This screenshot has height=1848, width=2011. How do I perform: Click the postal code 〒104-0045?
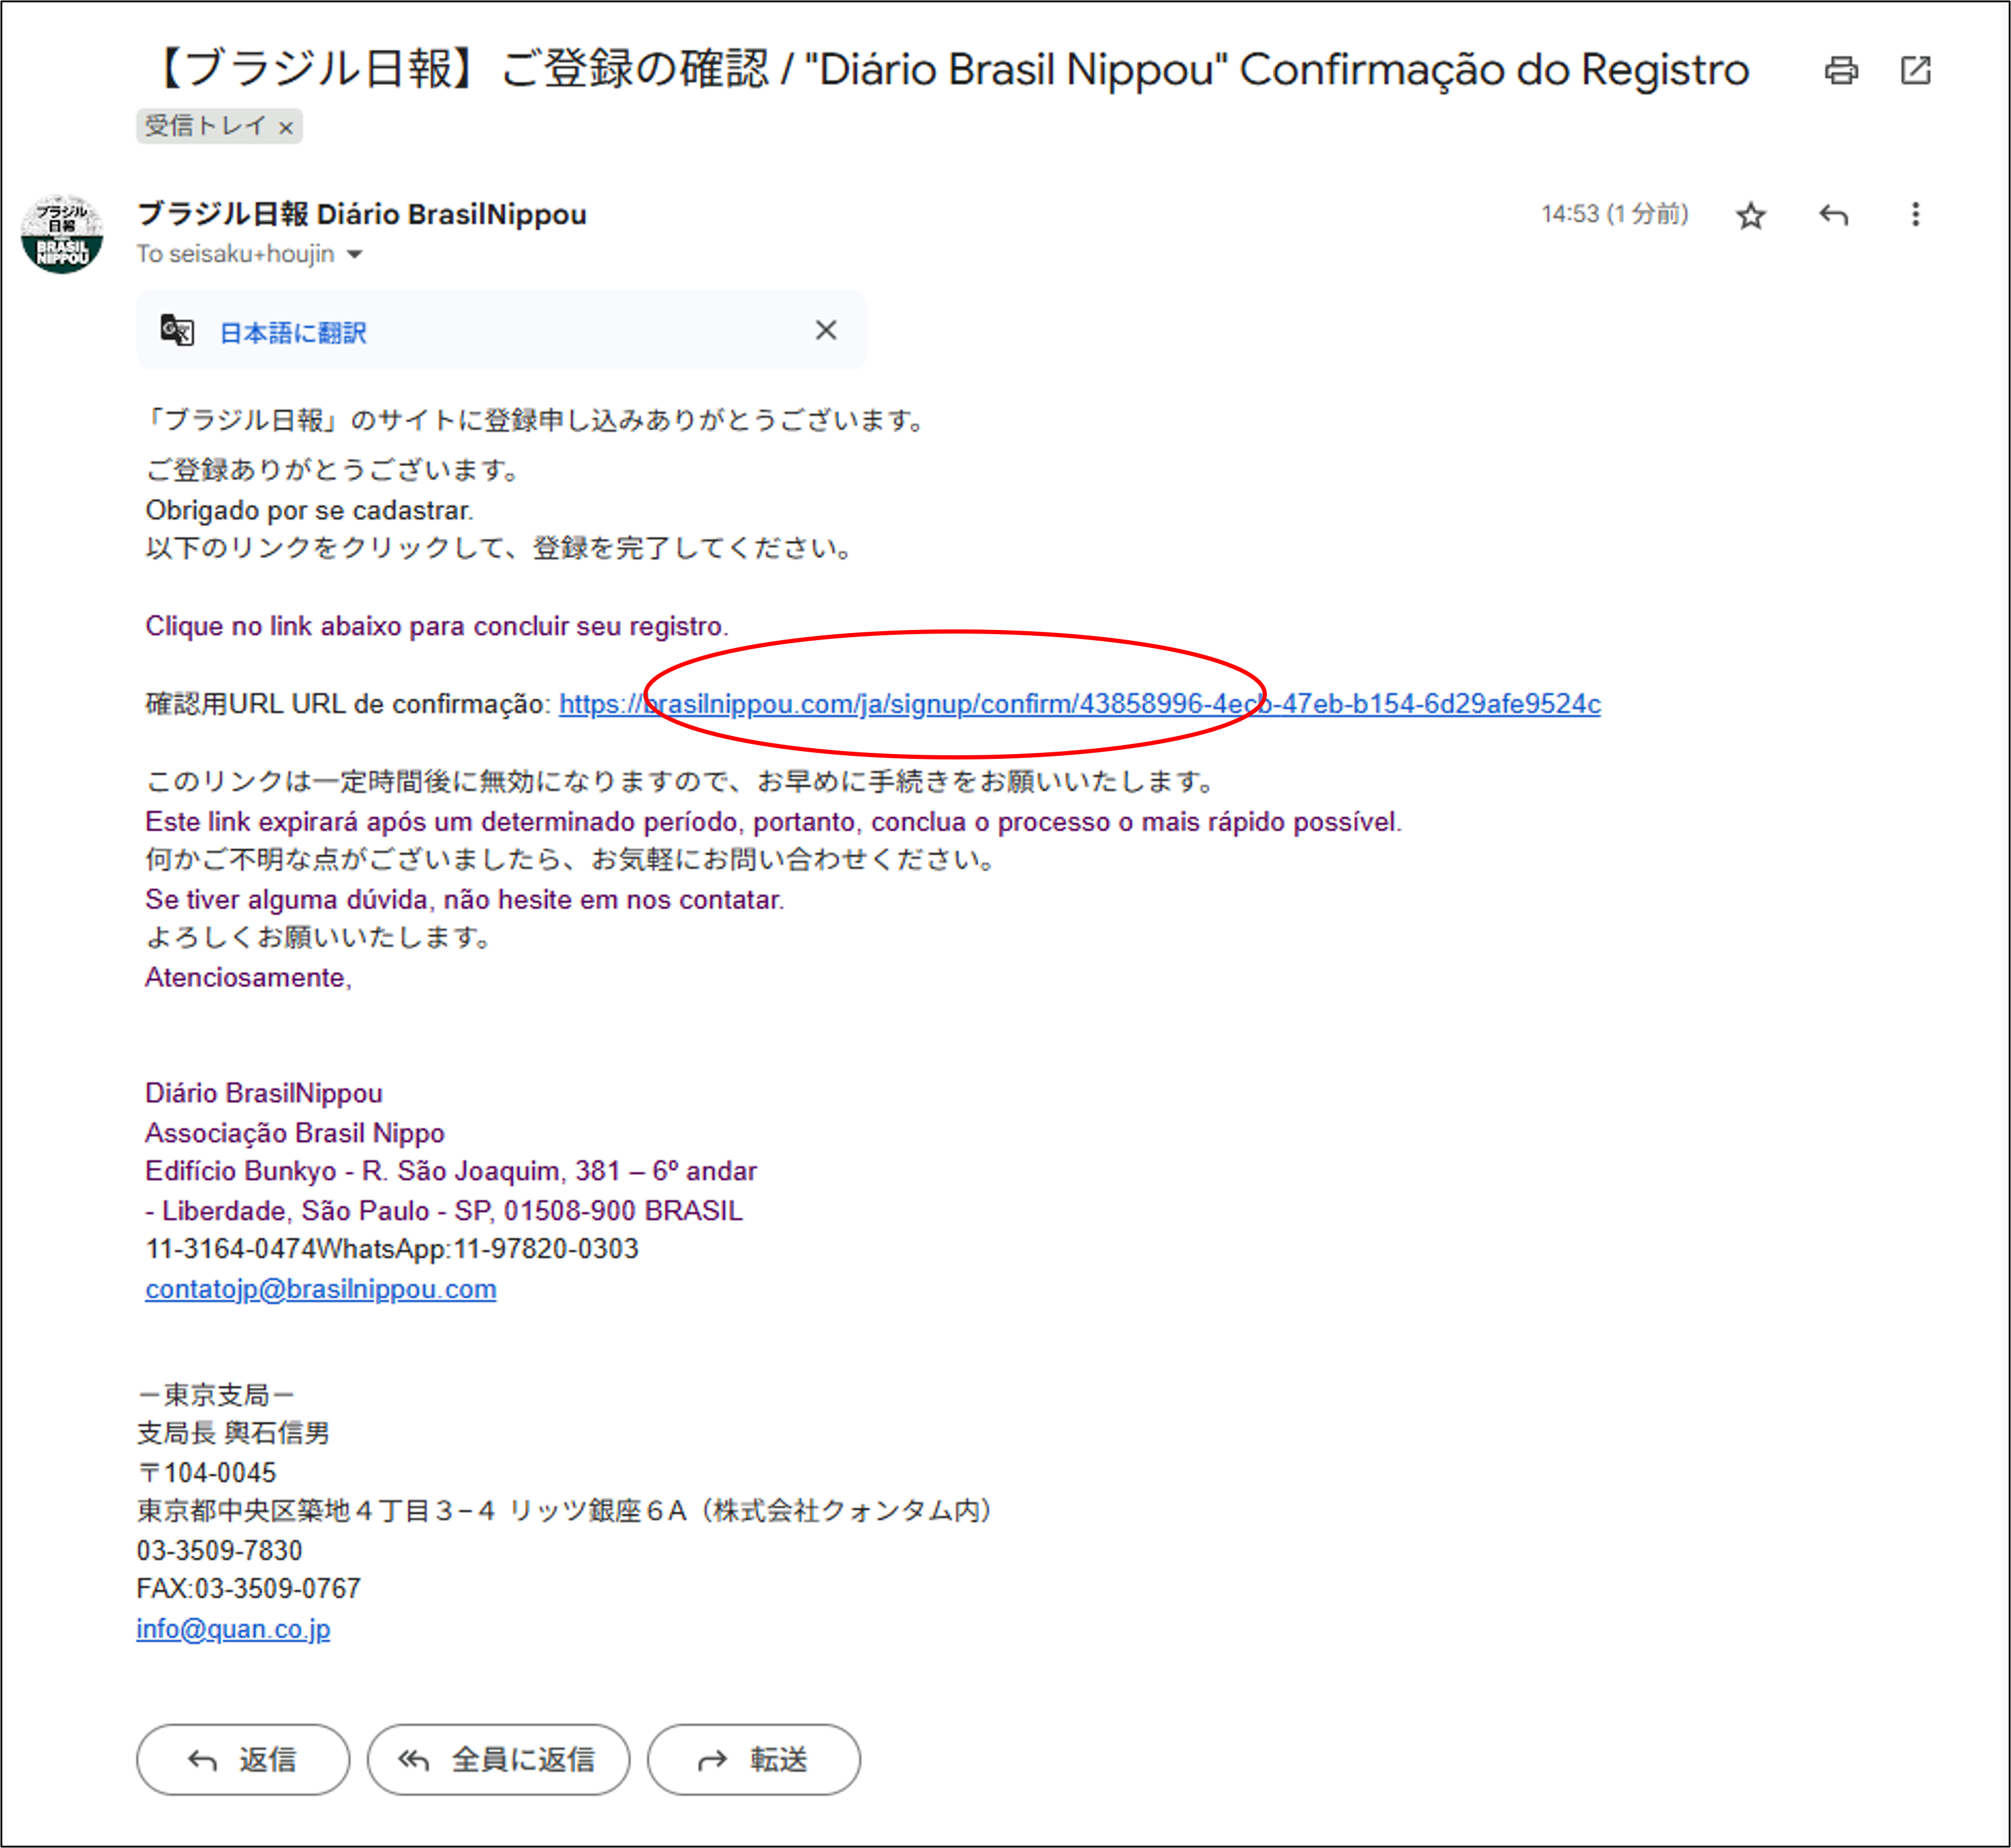pos(206,1472)
